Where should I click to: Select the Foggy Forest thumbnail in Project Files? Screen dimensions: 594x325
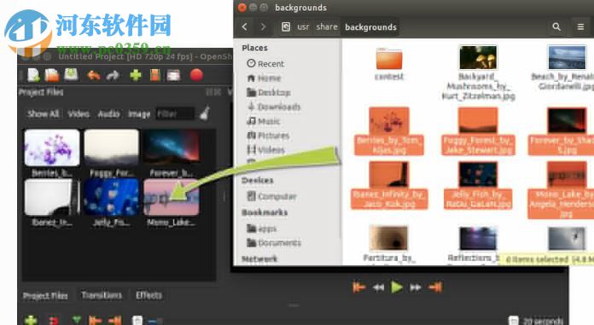pyautogui.click(x=111, y=148)
